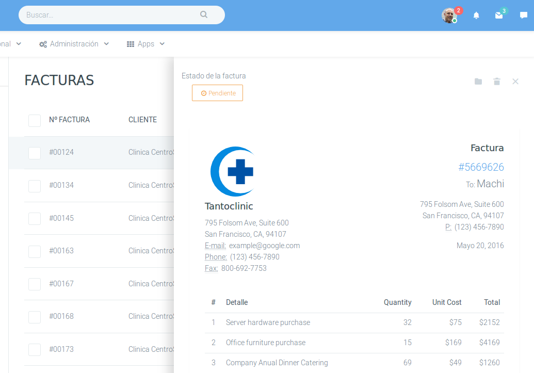
Task: Open the mail messages icon
Action: point(499,15)
